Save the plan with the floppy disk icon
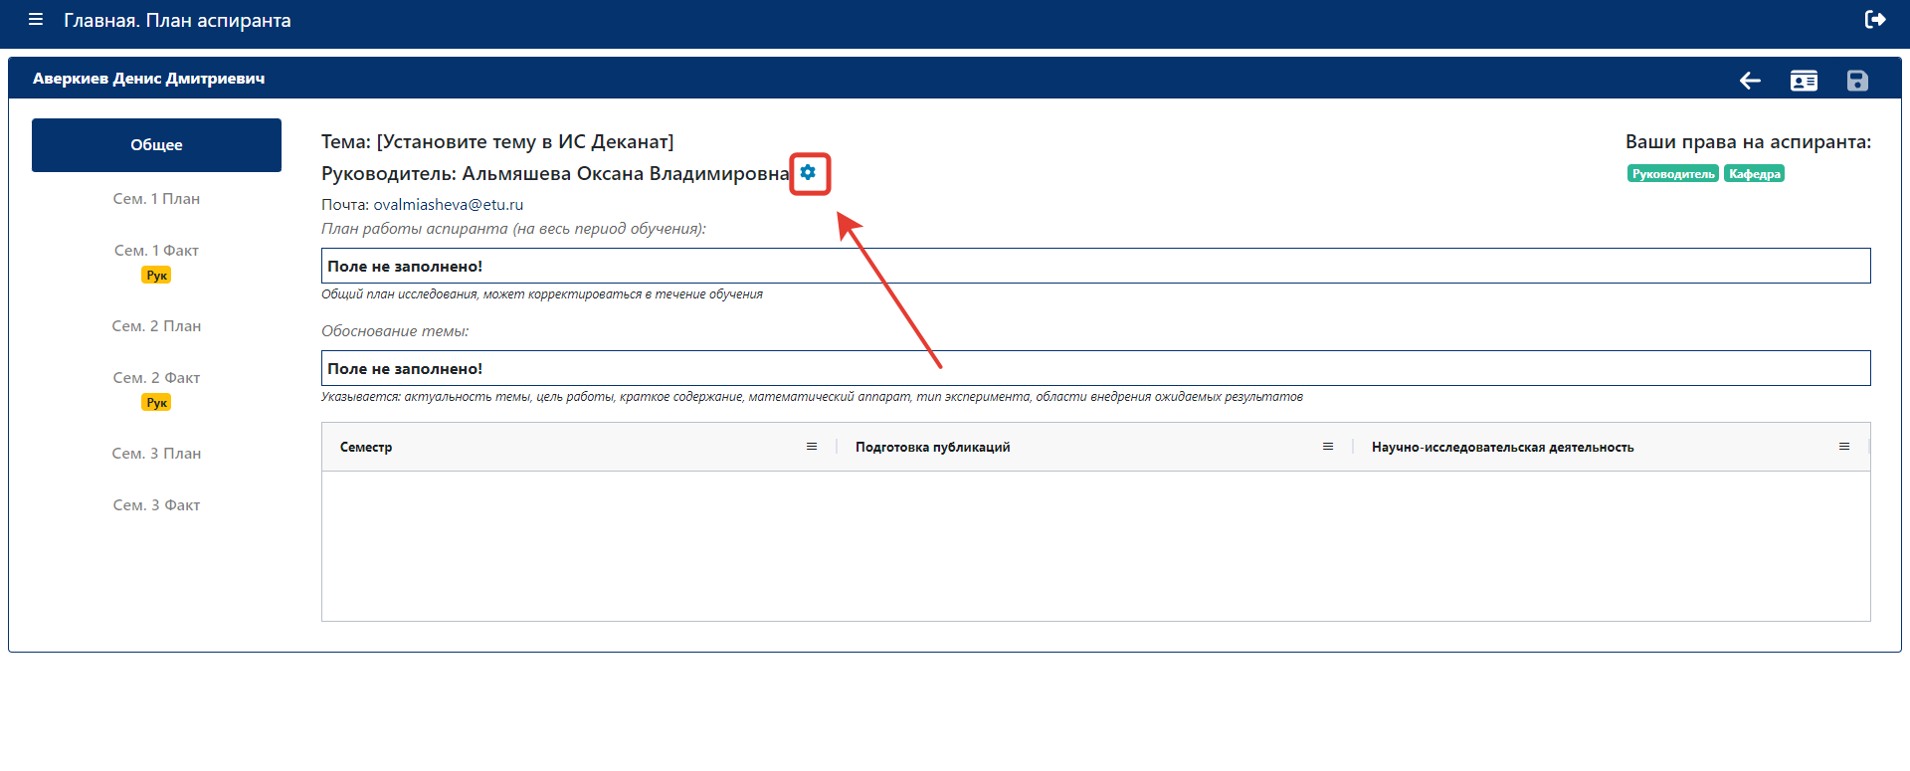This screenshot has height=771, width=1910. click(1857, 81)
